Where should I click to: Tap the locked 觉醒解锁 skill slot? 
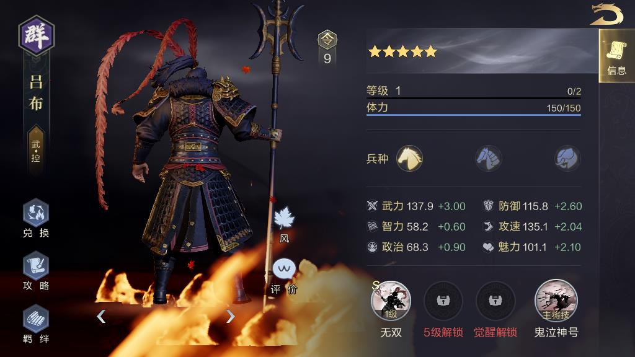pyautogui.click(x=495, y=301)
